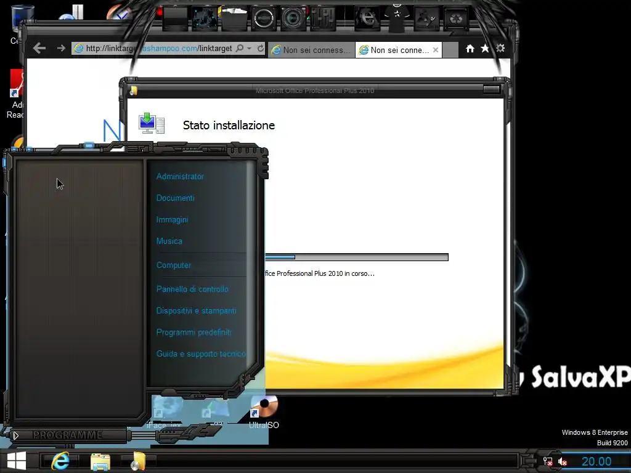Open the black folder dock icon
631x473 pixels.
234,18
